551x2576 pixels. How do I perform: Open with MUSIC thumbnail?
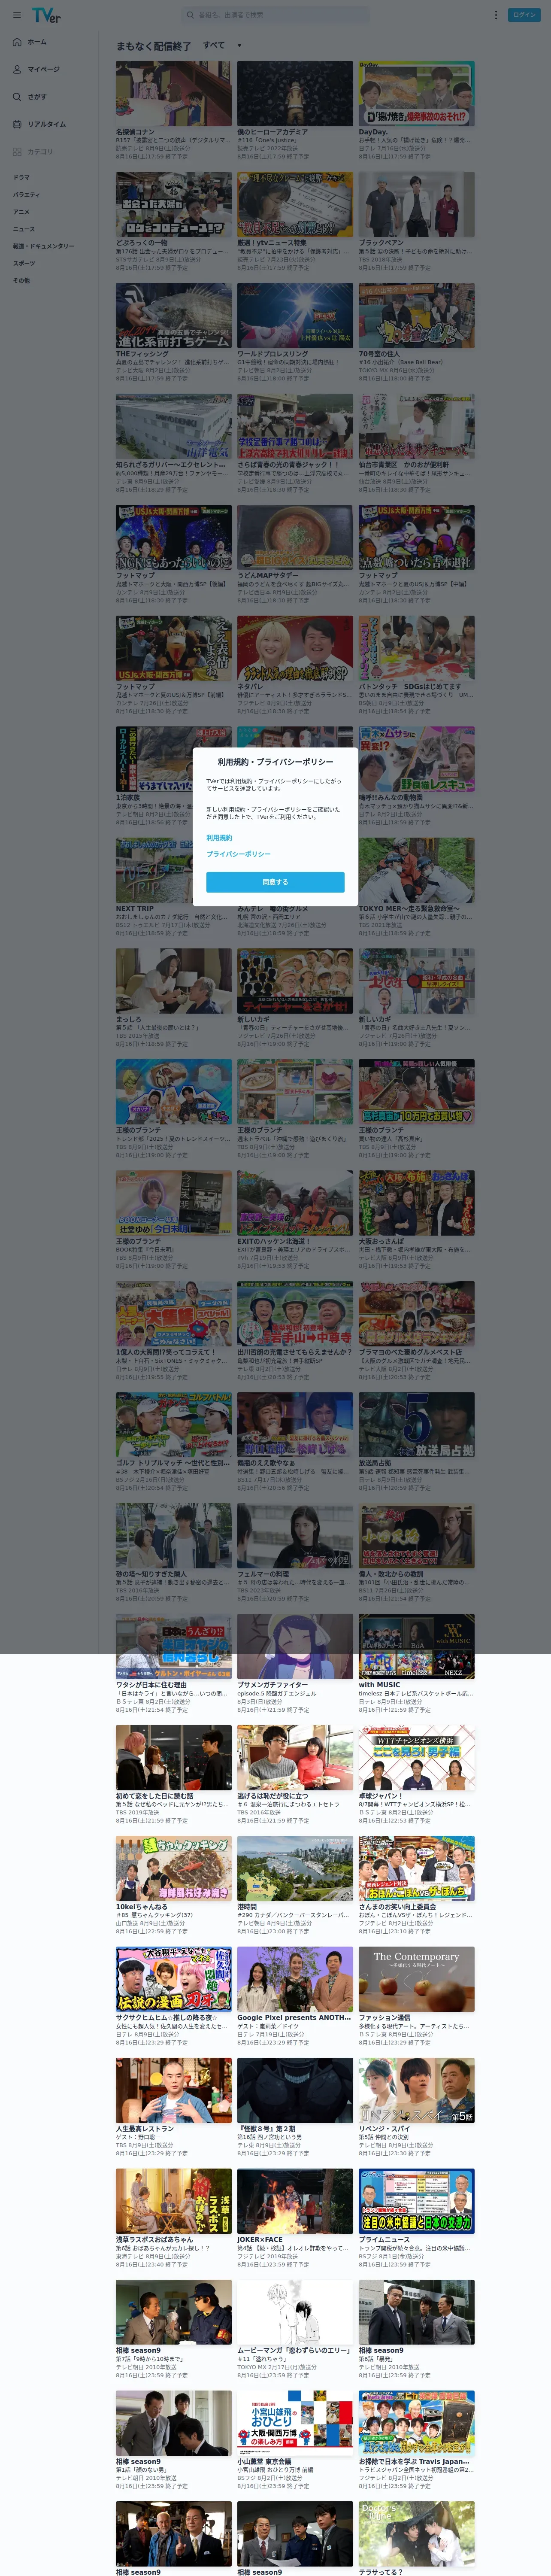pos(417,1647)
